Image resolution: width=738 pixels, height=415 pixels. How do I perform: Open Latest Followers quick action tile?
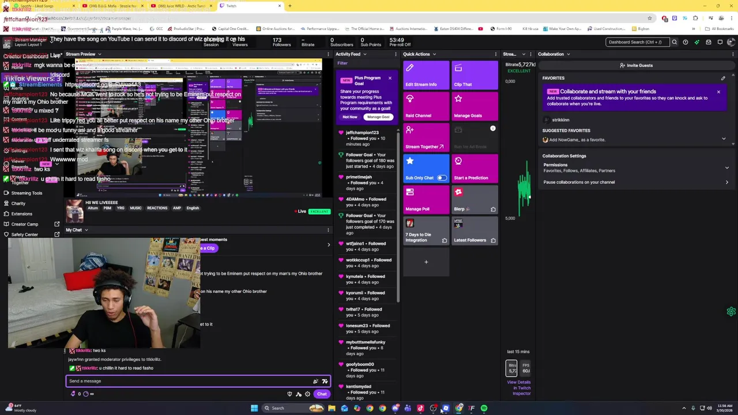475,231
